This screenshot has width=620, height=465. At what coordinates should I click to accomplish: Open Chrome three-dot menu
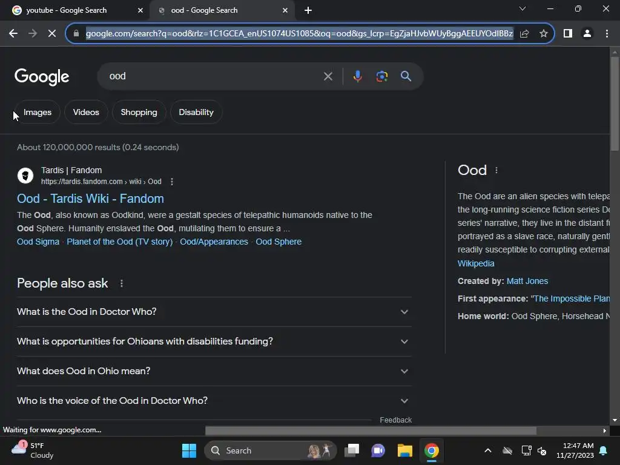click(607, 34)
